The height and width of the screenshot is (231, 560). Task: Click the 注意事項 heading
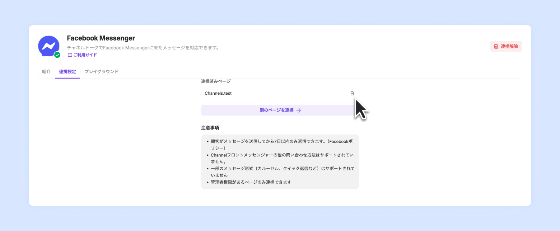pos(210,128)
